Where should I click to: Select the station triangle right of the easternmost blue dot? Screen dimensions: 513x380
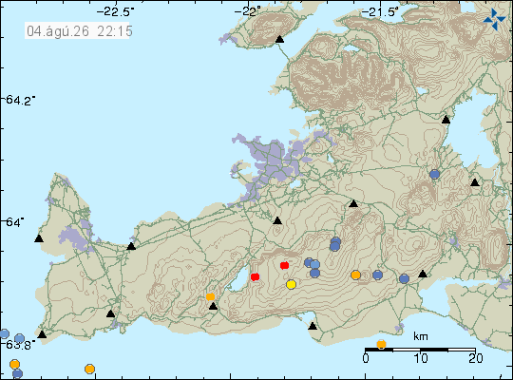[423, 274]
